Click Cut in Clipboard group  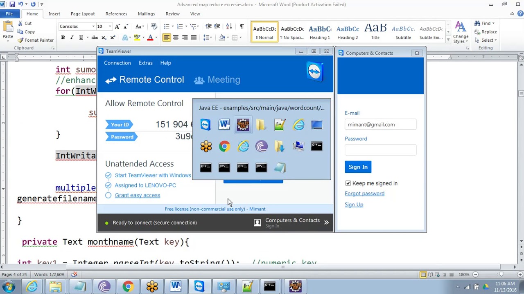click(25, 24)
